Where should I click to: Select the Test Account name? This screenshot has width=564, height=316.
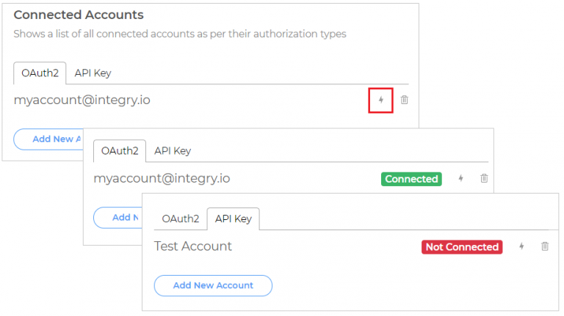point(193,246)
